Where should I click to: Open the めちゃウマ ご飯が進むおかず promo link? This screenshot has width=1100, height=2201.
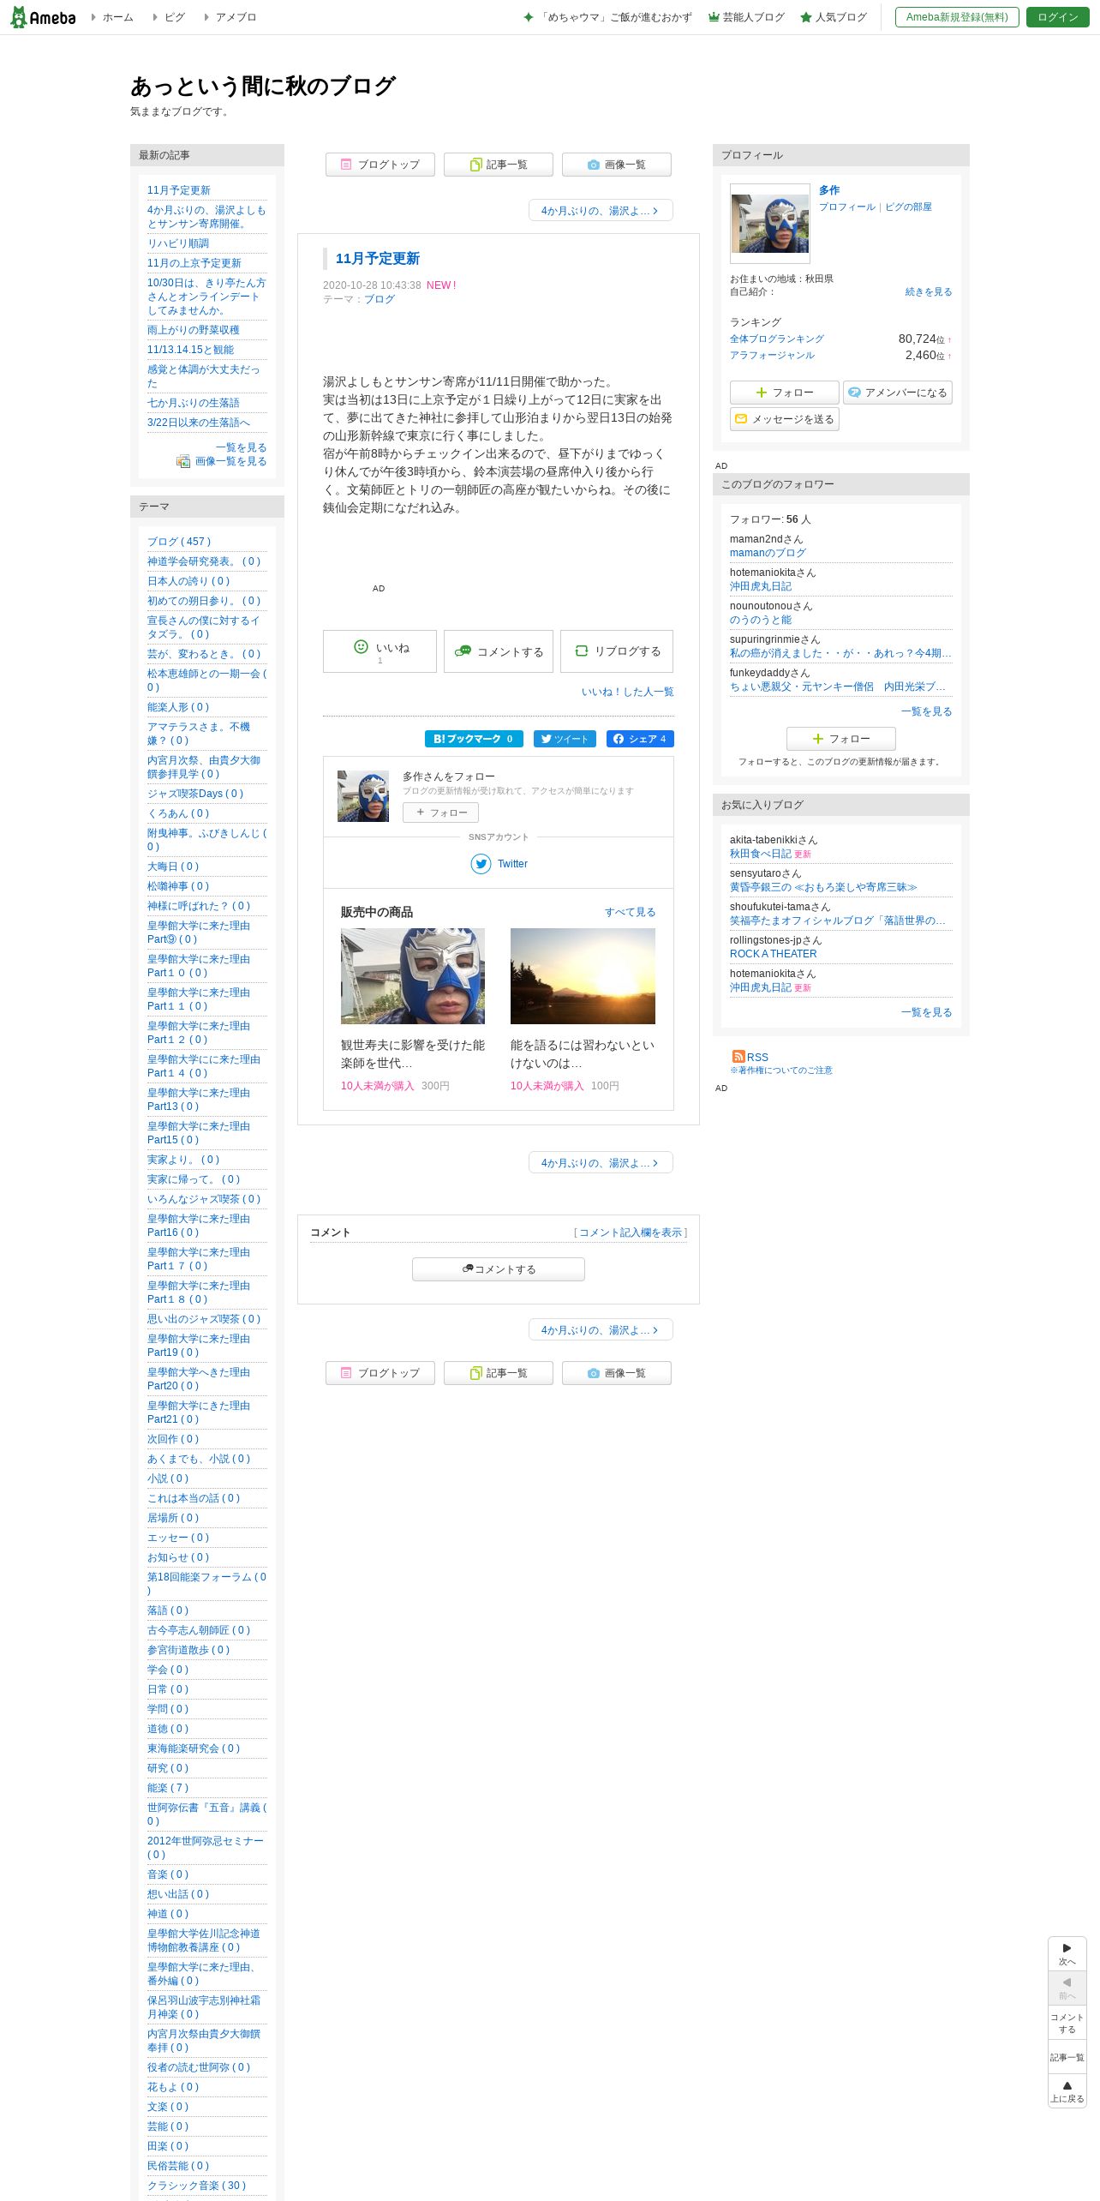tap(607, 17)
